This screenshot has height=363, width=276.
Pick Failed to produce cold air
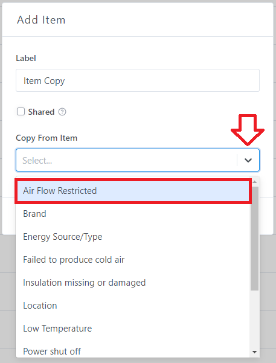click(133, 260)
